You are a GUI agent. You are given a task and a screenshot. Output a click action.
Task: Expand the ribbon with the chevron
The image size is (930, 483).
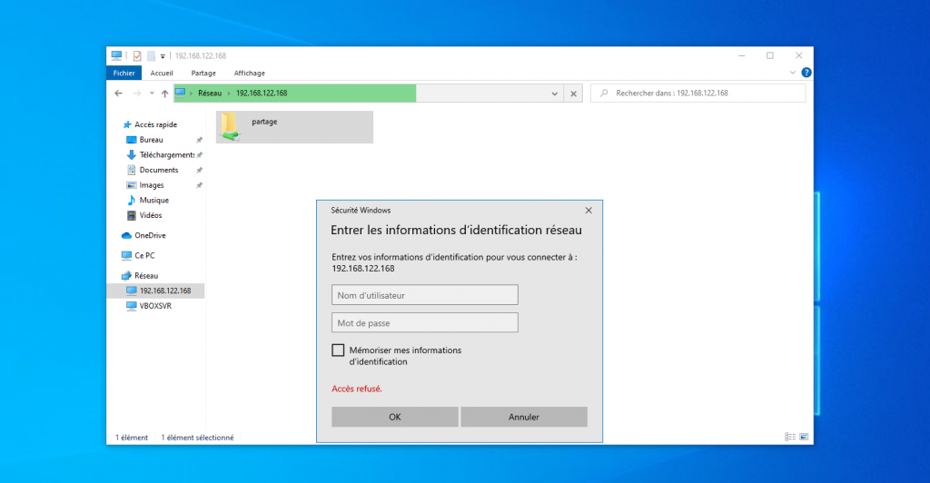(x=792, y=73)
